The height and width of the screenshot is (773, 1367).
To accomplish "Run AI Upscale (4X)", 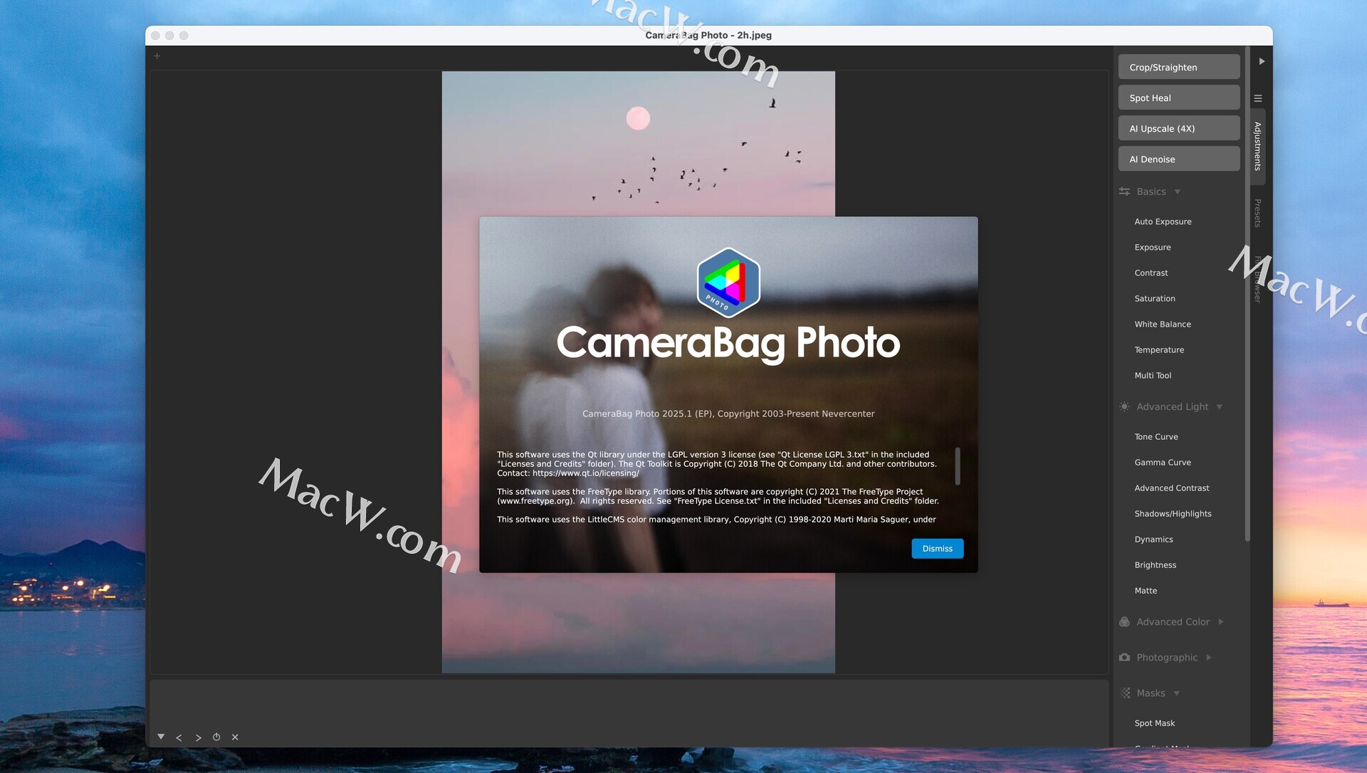I will 1178,128.
